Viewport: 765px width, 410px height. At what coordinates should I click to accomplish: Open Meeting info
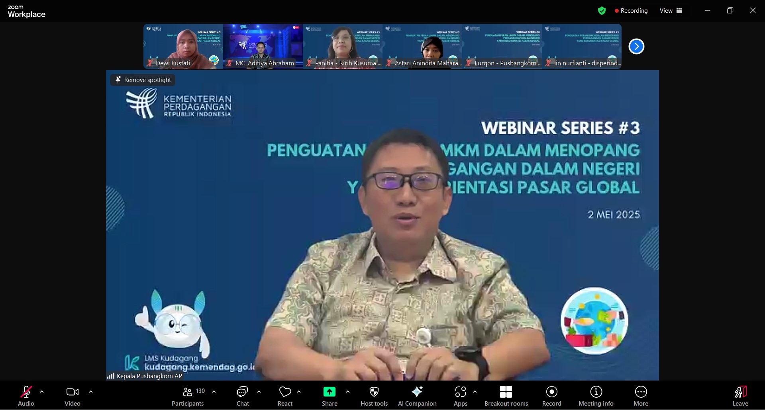click(x=596, y=396)
